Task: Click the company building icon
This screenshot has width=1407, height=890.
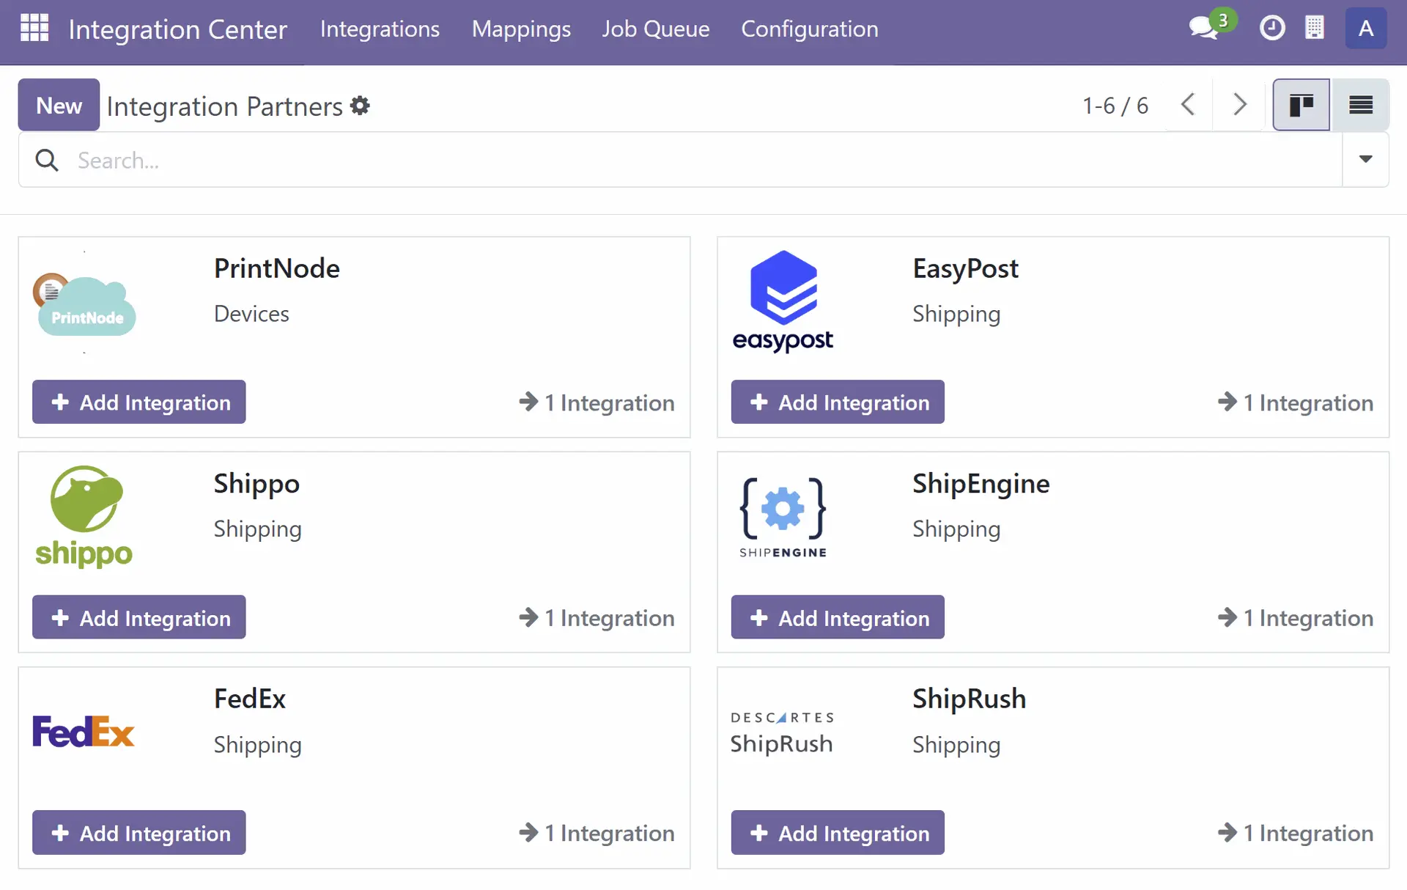Action: click(1315, 29)
